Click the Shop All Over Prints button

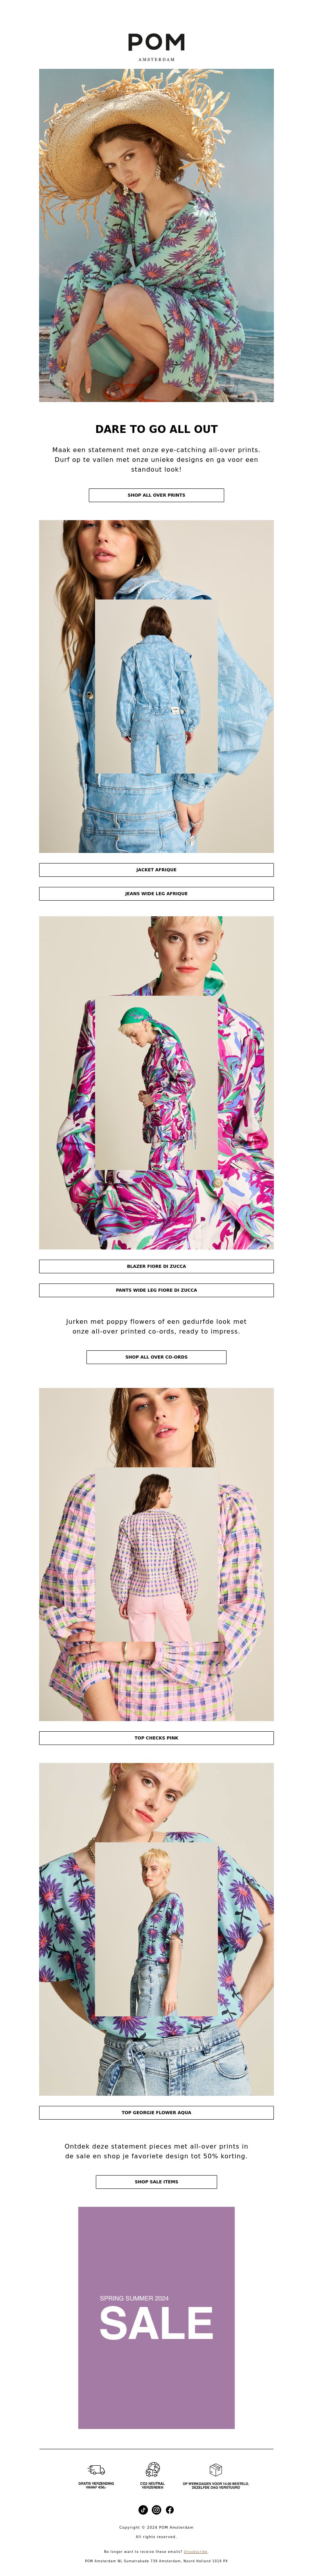(156, 495)
